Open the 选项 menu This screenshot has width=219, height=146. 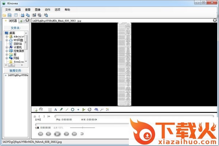[x=57, y=9]
